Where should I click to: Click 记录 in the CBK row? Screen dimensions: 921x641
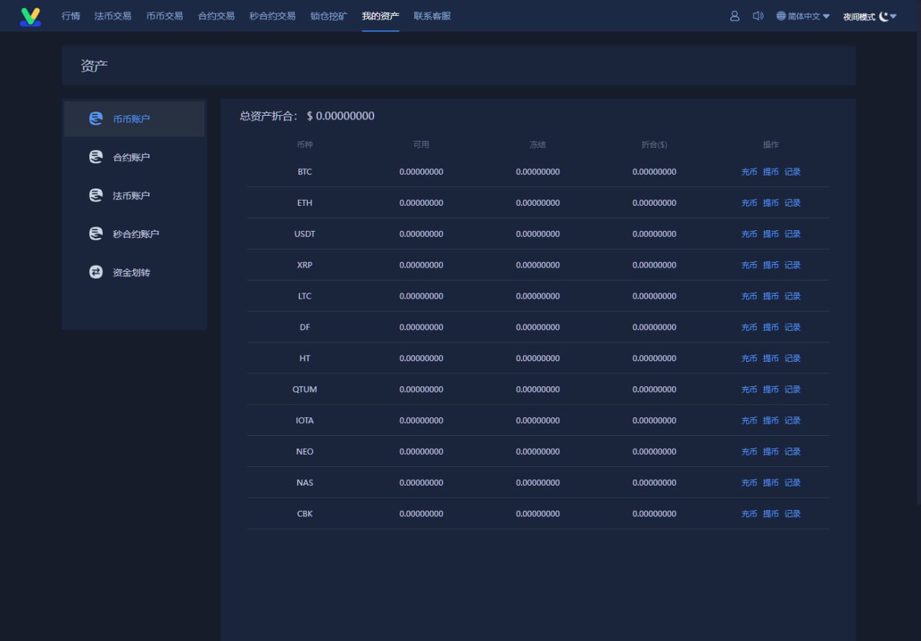(792, 514)
